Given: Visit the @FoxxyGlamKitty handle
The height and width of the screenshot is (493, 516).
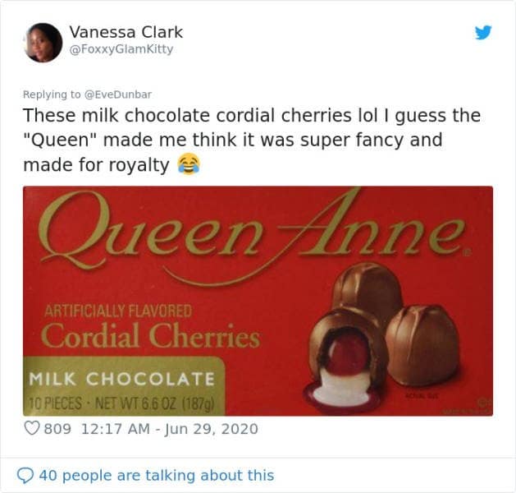Looking at the screenshot, I should coord(121,49).
